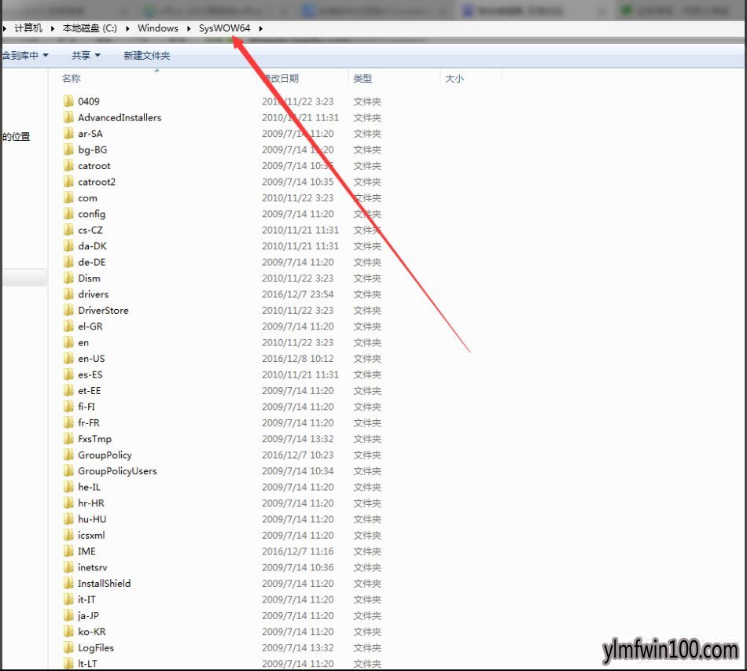Click the com folder icon

tap(68, 197)
